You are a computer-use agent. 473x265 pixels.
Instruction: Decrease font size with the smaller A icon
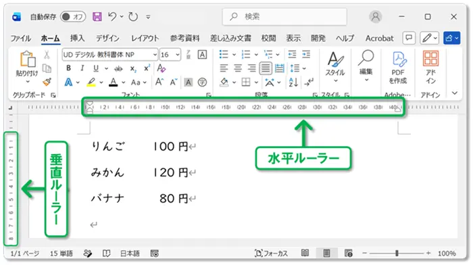pos(174,82)
